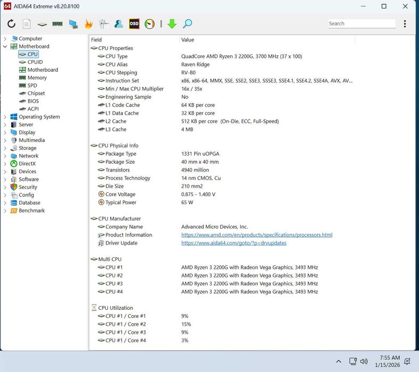The image size is (419, 372).
Task: Select Database in the sidebar tree
Action: (26, 202)
